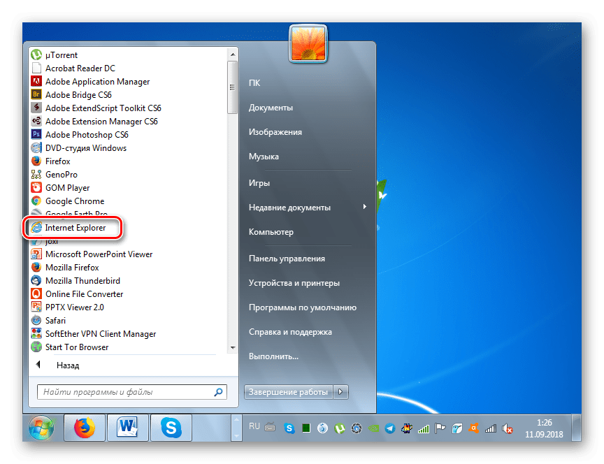Expand the Недавние документы submenu arrow

364,207
